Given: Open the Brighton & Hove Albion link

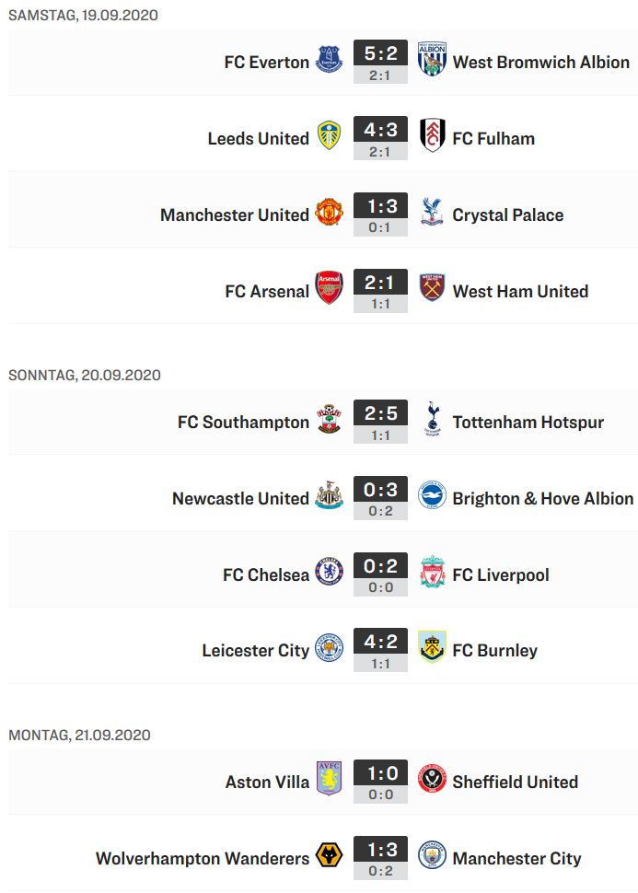Looking at the screenshot, I should (543, 499).
